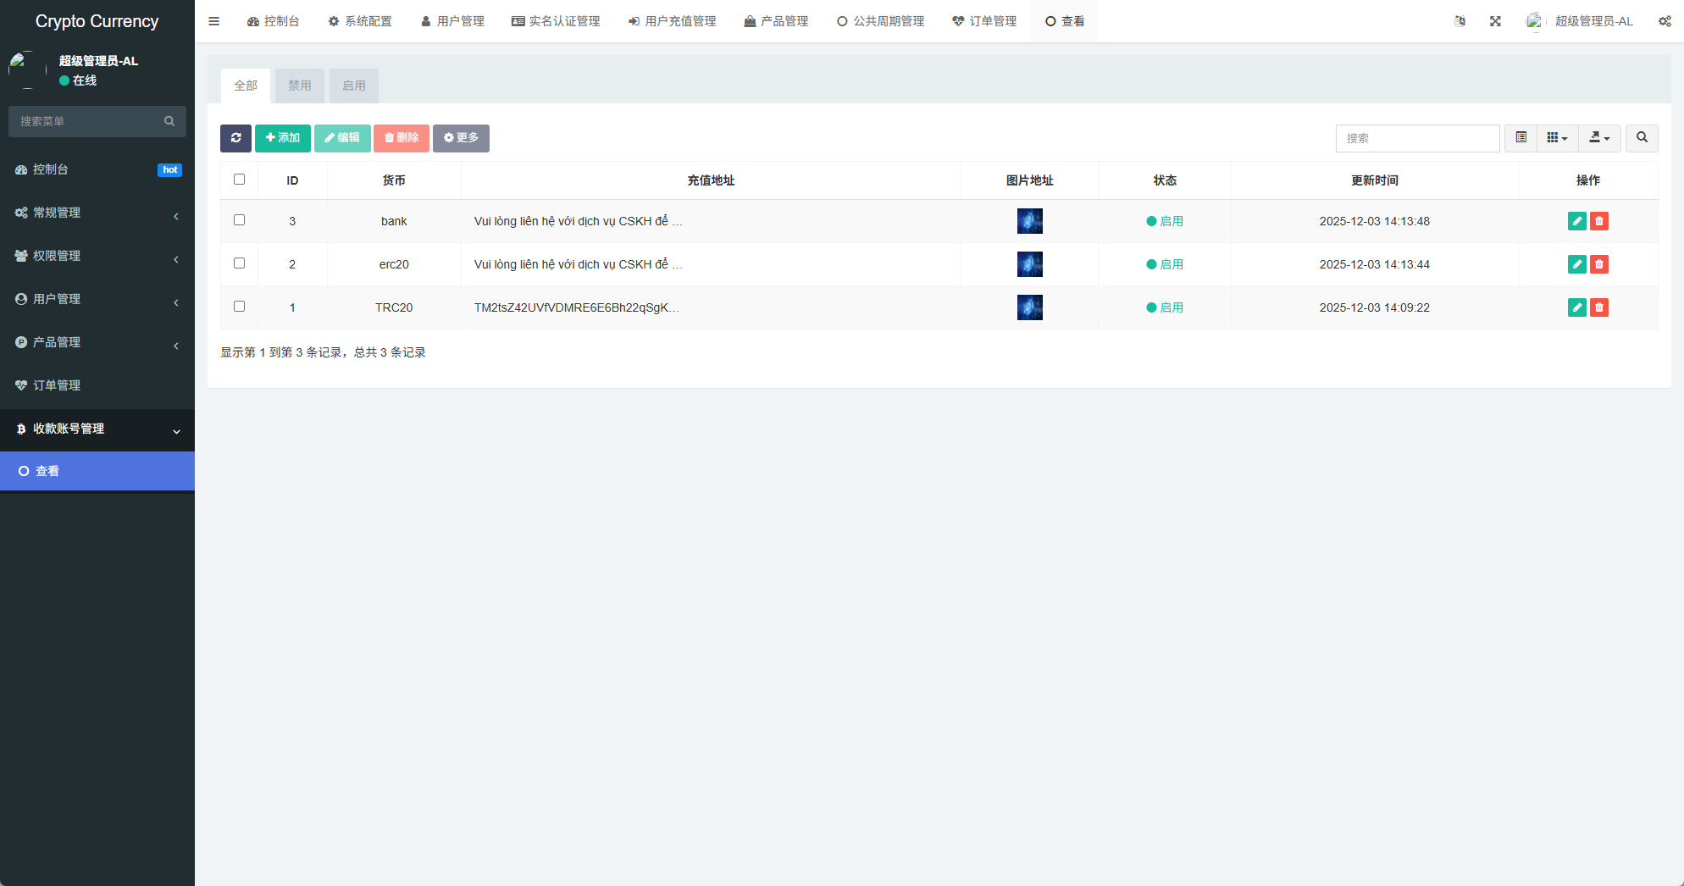
Task: Select the checkbox on the bank row
Action: [x=240, y=219]
